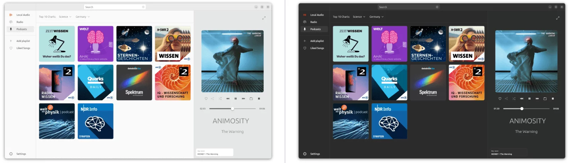Open Local Audio in light window sidebar

click(20, 15)
